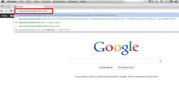The height and width of the screenshot is (111, 179).
Task: Reload the current page
Action: (x=11, y=11)
